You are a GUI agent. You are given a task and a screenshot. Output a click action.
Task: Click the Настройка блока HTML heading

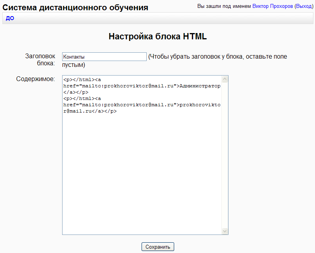point(157,37)
